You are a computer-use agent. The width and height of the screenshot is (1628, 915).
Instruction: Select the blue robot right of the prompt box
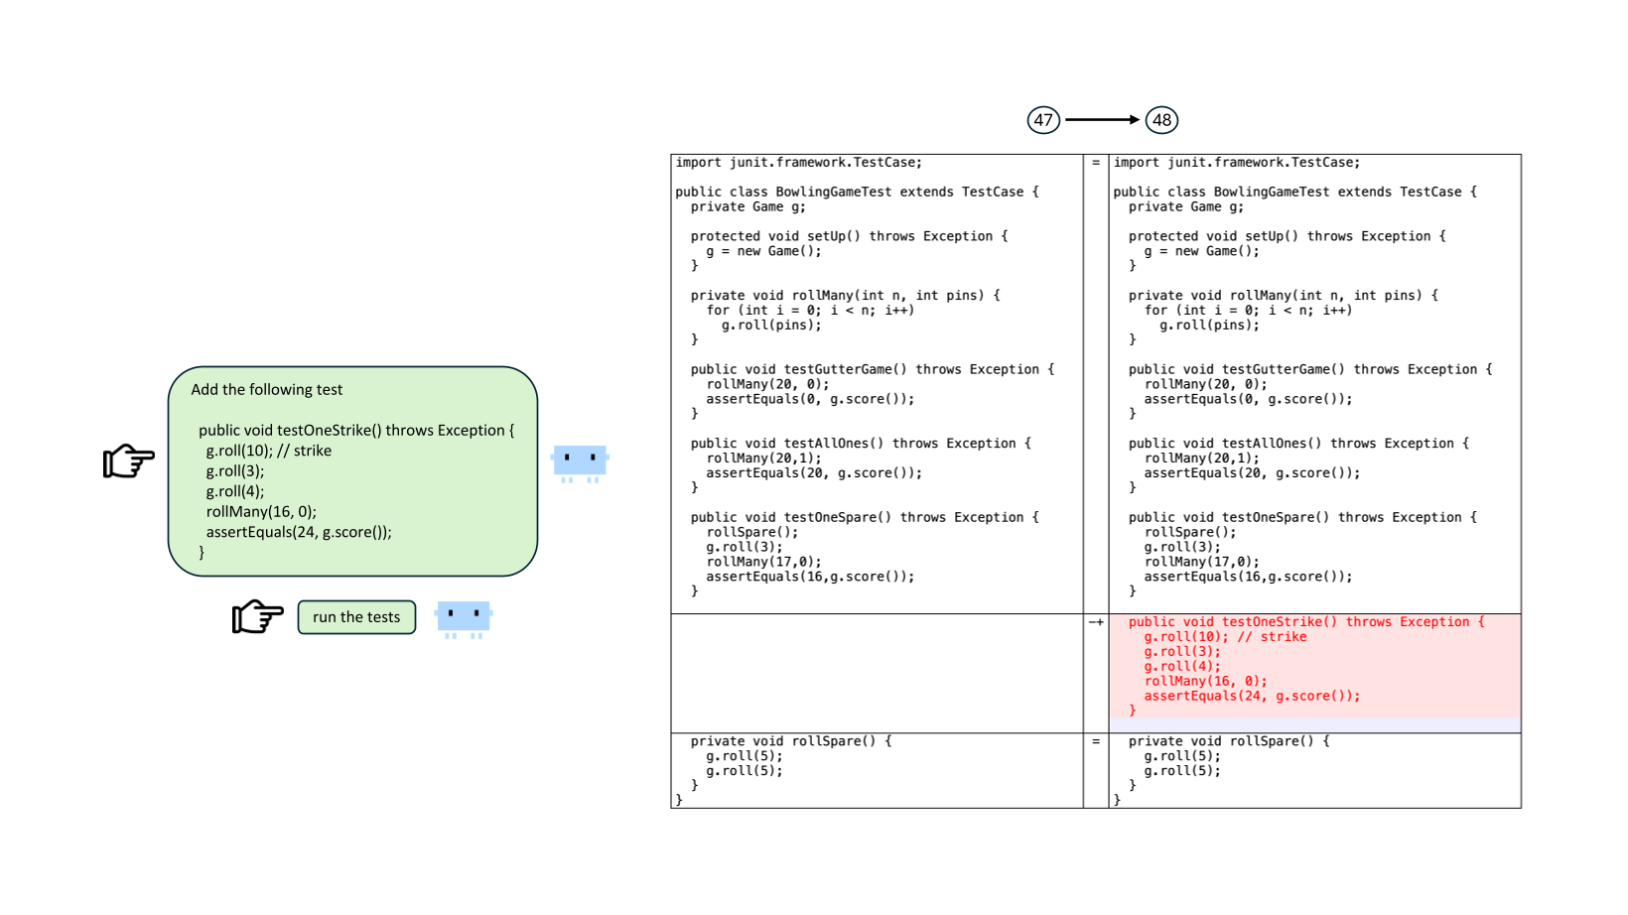pyautogui.click(x=580, y=461)
